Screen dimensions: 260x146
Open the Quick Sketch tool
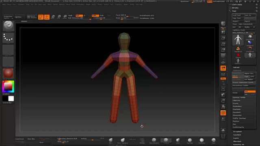coord(32,17)
